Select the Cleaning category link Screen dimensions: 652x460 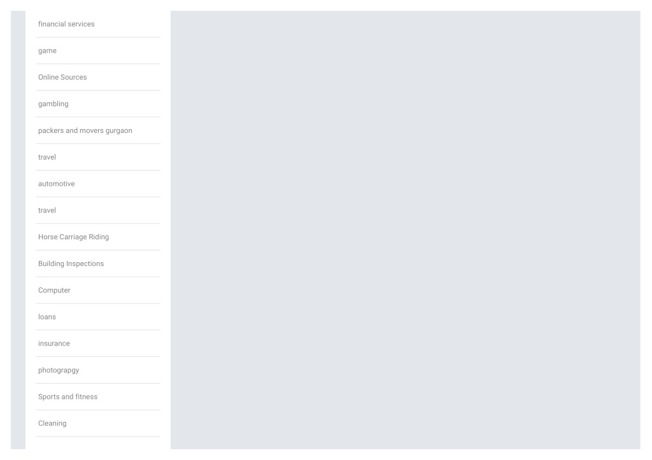(x=52, y=423)
